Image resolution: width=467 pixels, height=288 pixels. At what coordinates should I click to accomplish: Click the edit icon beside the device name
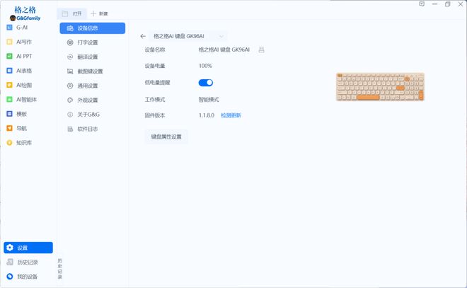click(261, 50)
